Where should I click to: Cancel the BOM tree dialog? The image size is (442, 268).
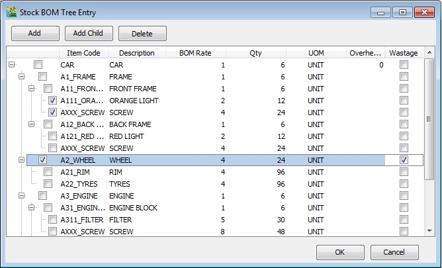[x=394, y=252]
